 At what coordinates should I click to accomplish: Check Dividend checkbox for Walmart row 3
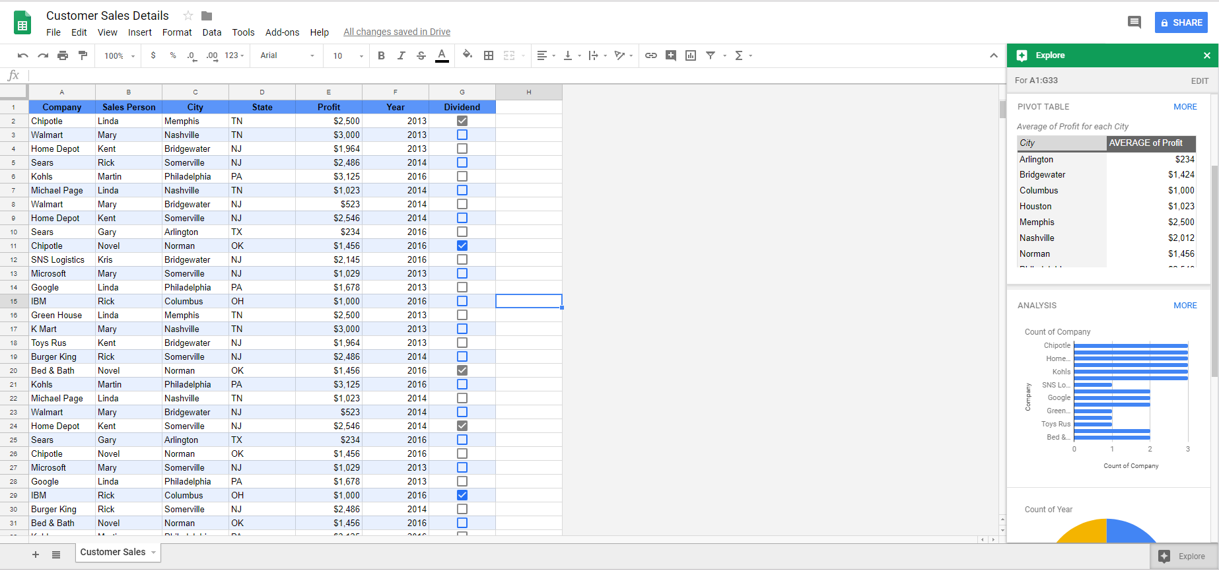pos(462,135)
